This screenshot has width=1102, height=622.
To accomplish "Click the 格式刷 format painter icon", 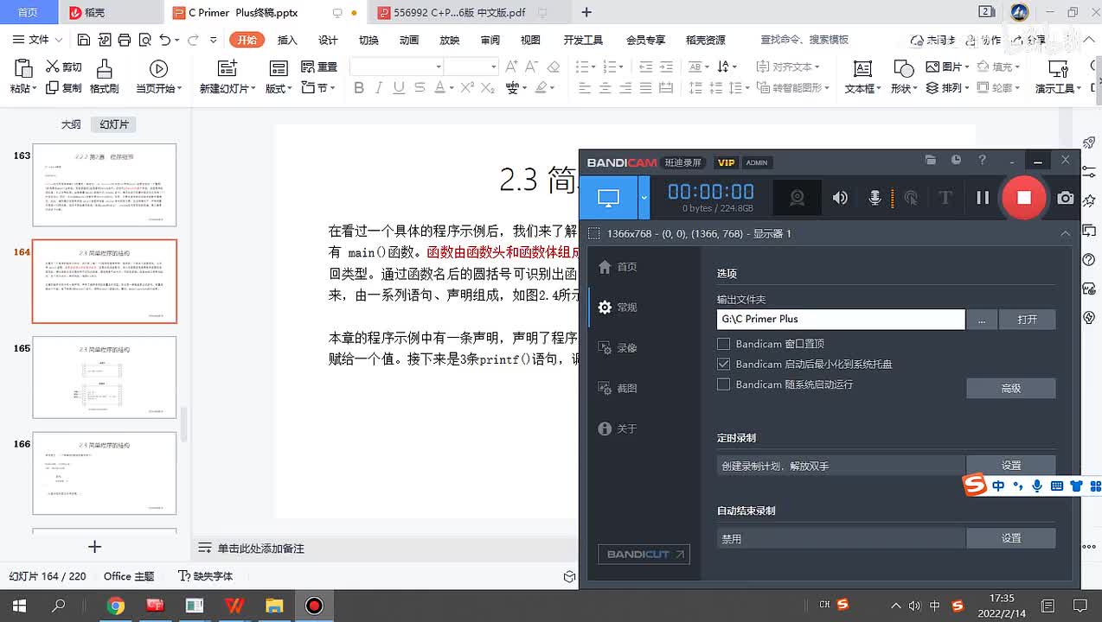I will click(104, 69).
